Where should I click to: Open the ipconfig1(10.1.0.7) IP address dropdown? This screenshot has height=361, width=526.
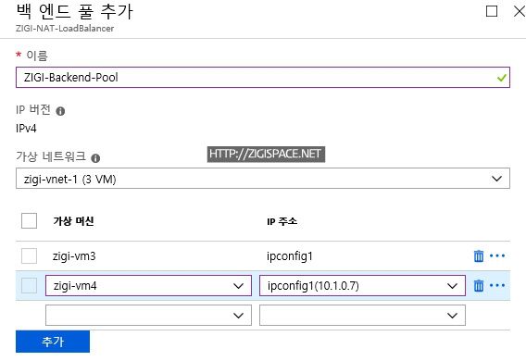(x=362, y=286)
